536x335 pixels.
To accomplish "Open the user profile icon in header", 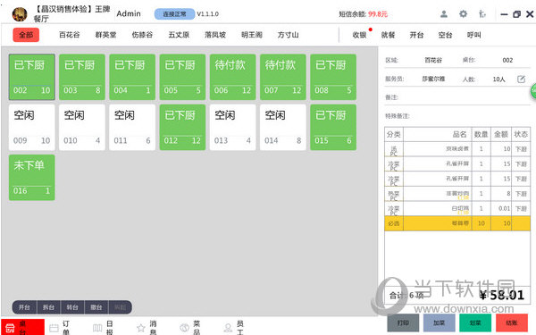I will (x=444, y=14).
